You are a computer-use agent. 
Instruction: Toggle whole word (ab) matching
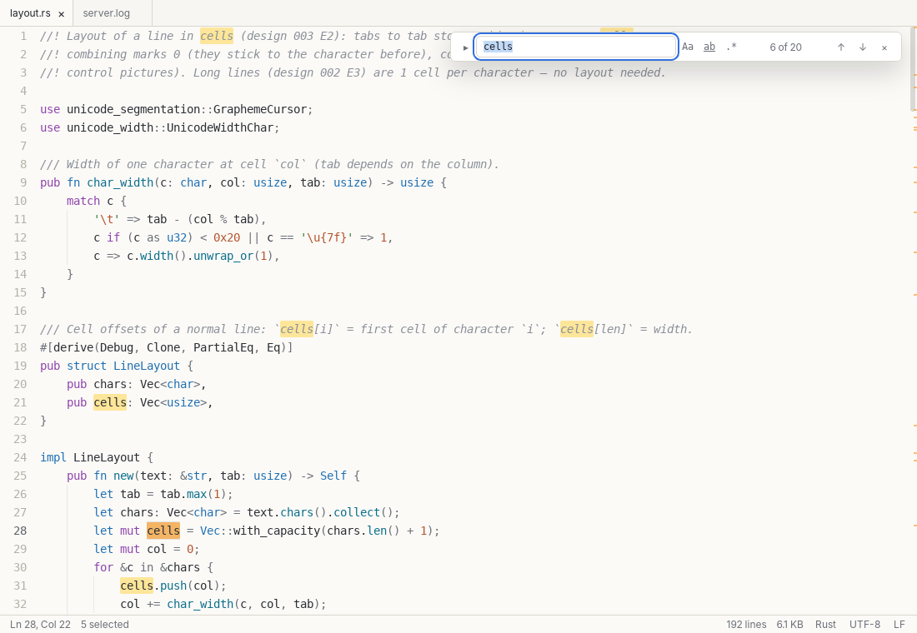click(709, 47)
